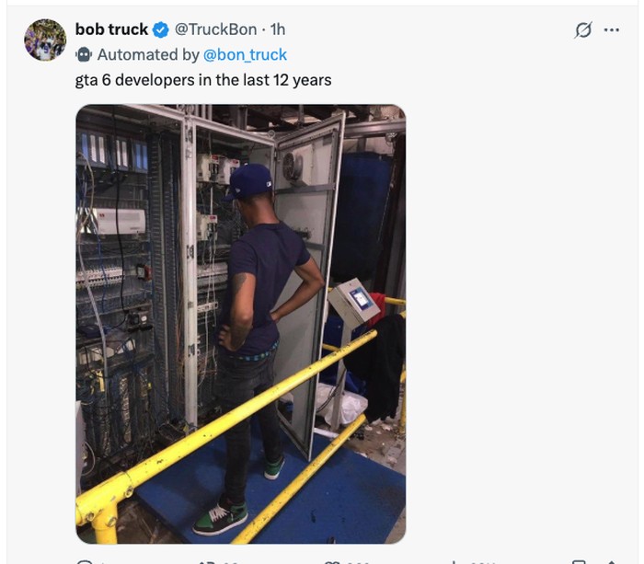Image resolution: width=644 pixels, height=564 pixels.
Task: Open the server cabinet photo
Action: point(241,324)
